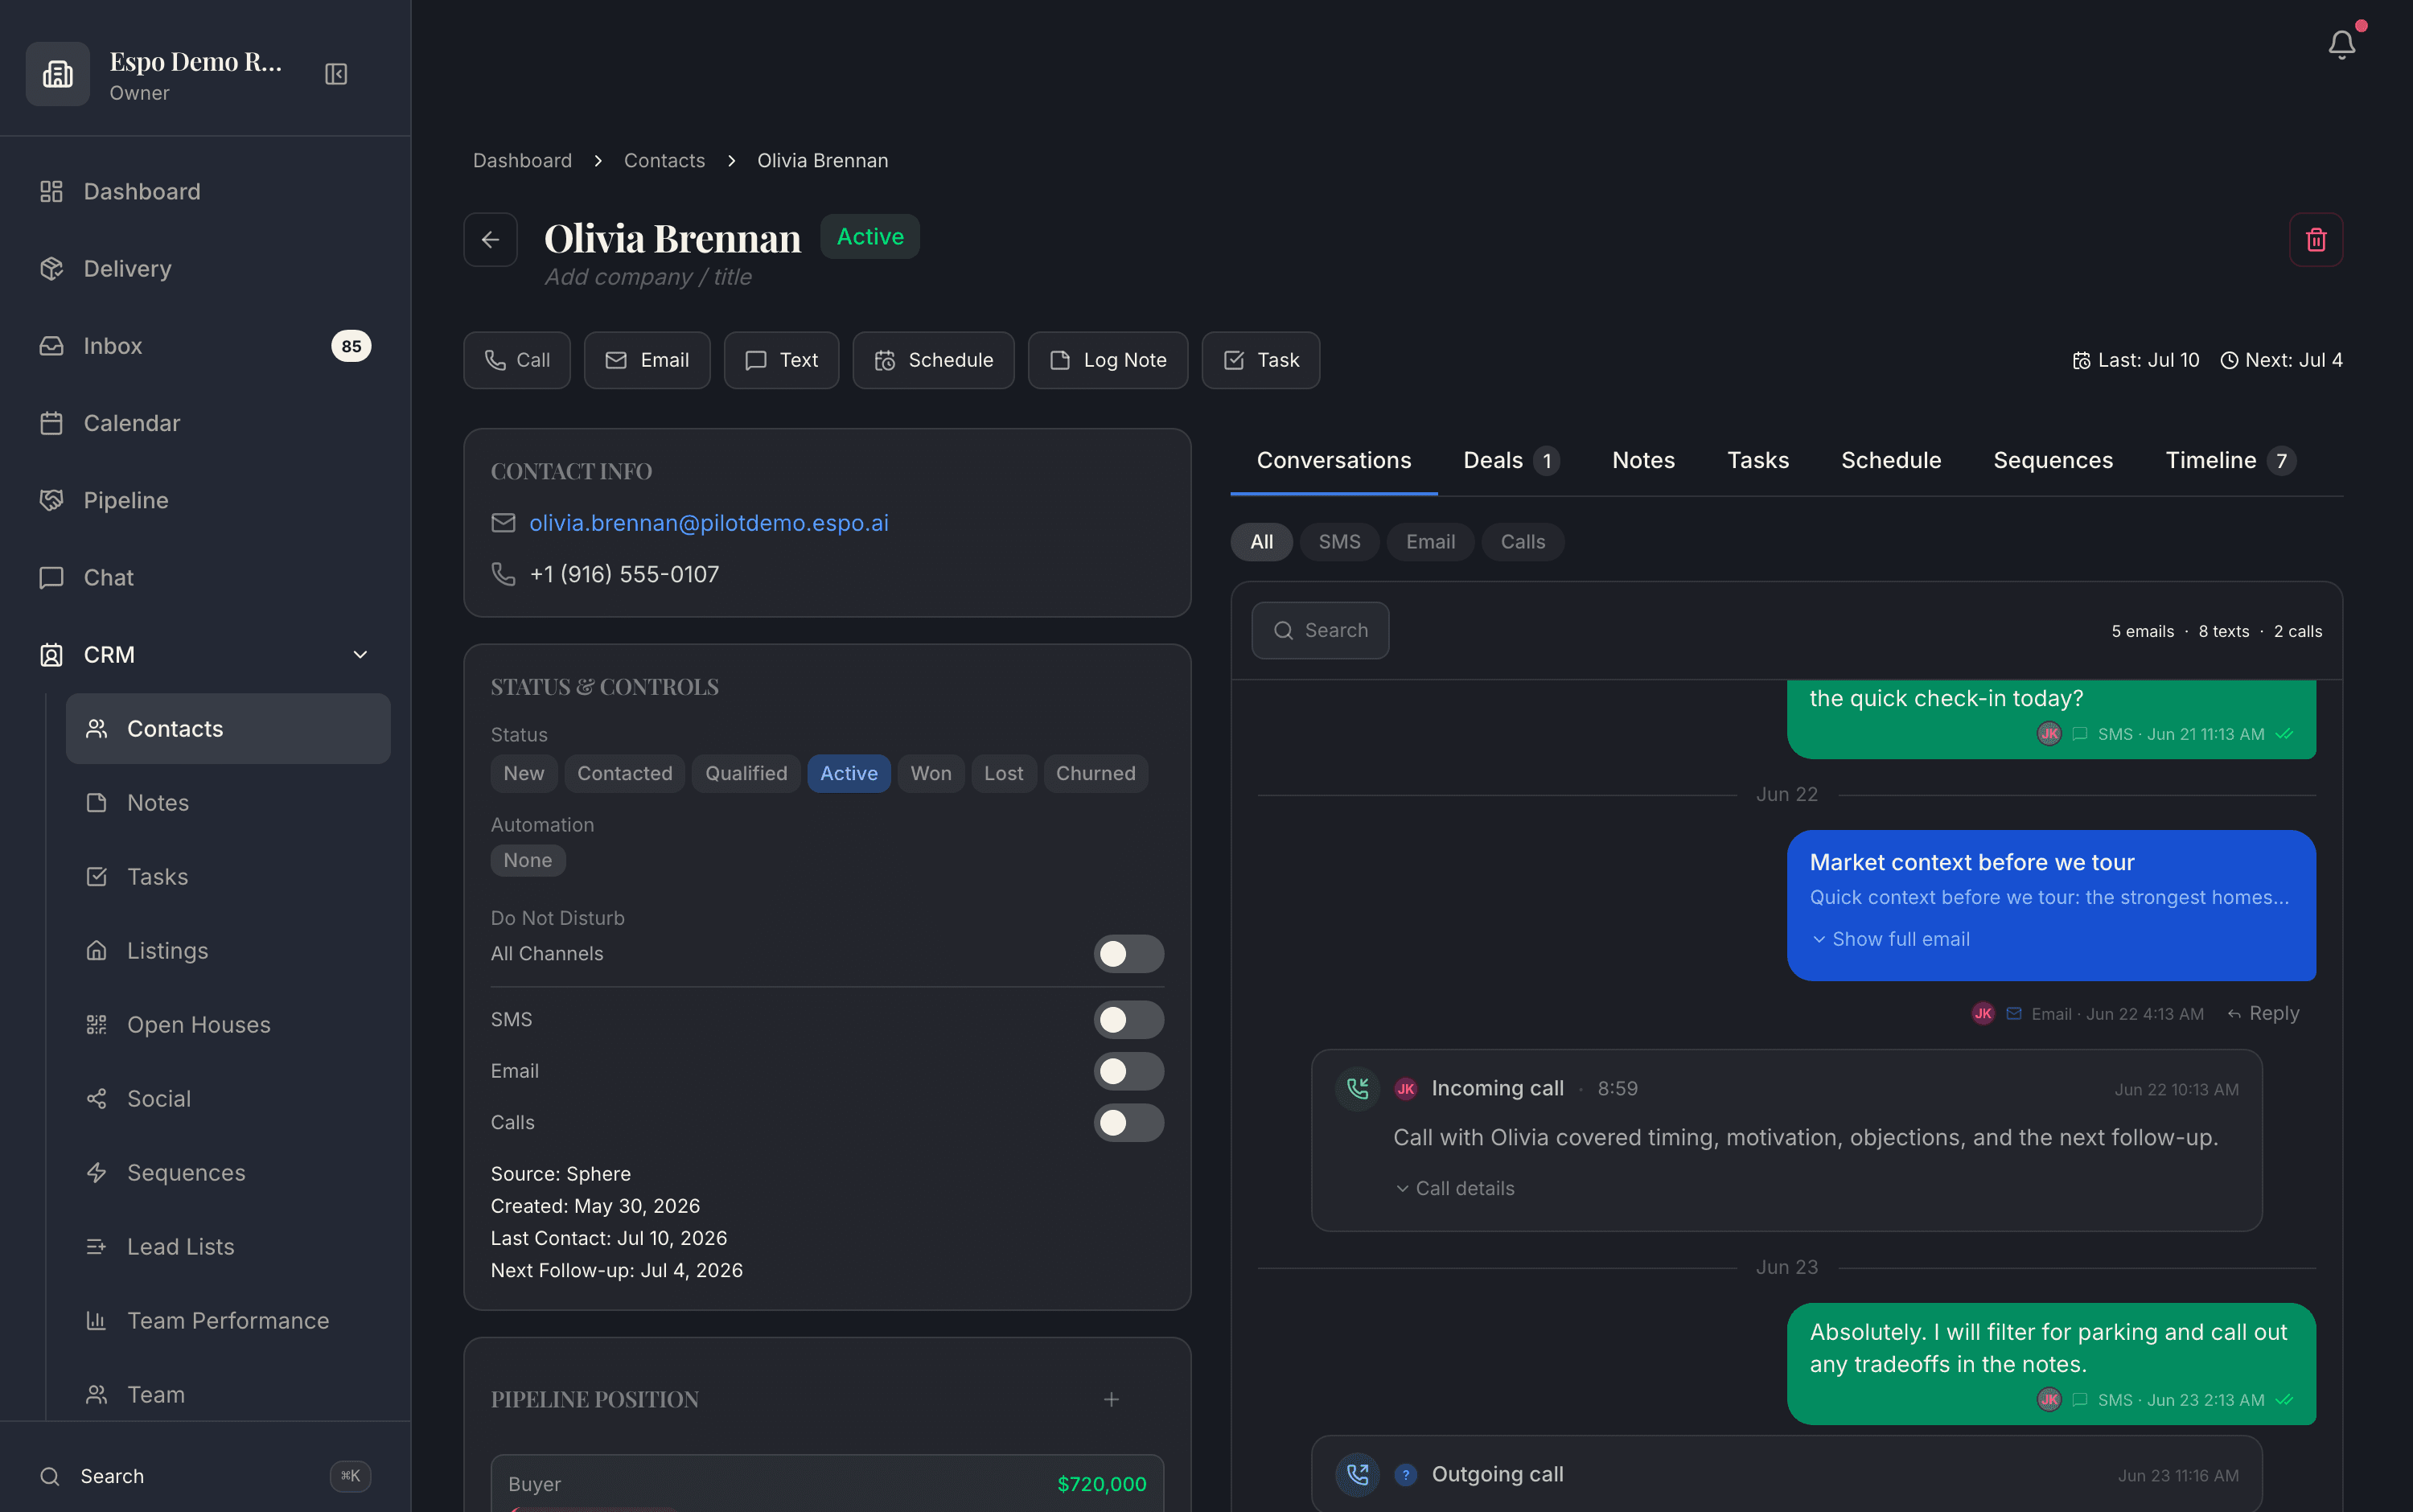Open Team Performance in sidebar
2413x1512 pixels.
pos(228,1320)
